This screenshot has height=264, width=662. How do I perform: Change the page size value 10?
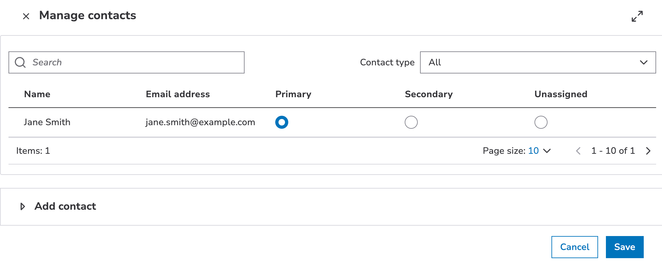click(534, 151)
